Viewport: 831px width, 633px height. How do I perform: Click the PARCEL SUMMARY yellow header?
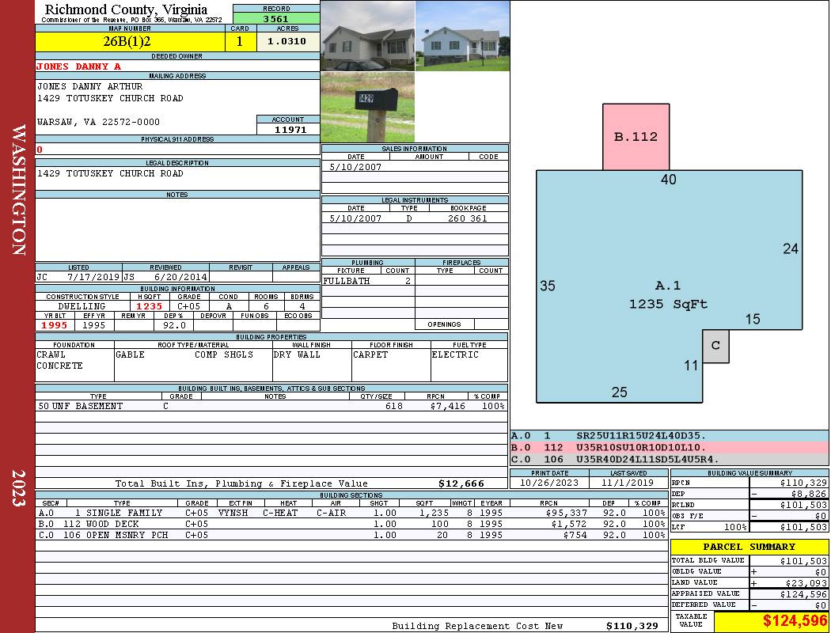coord(749,547)
